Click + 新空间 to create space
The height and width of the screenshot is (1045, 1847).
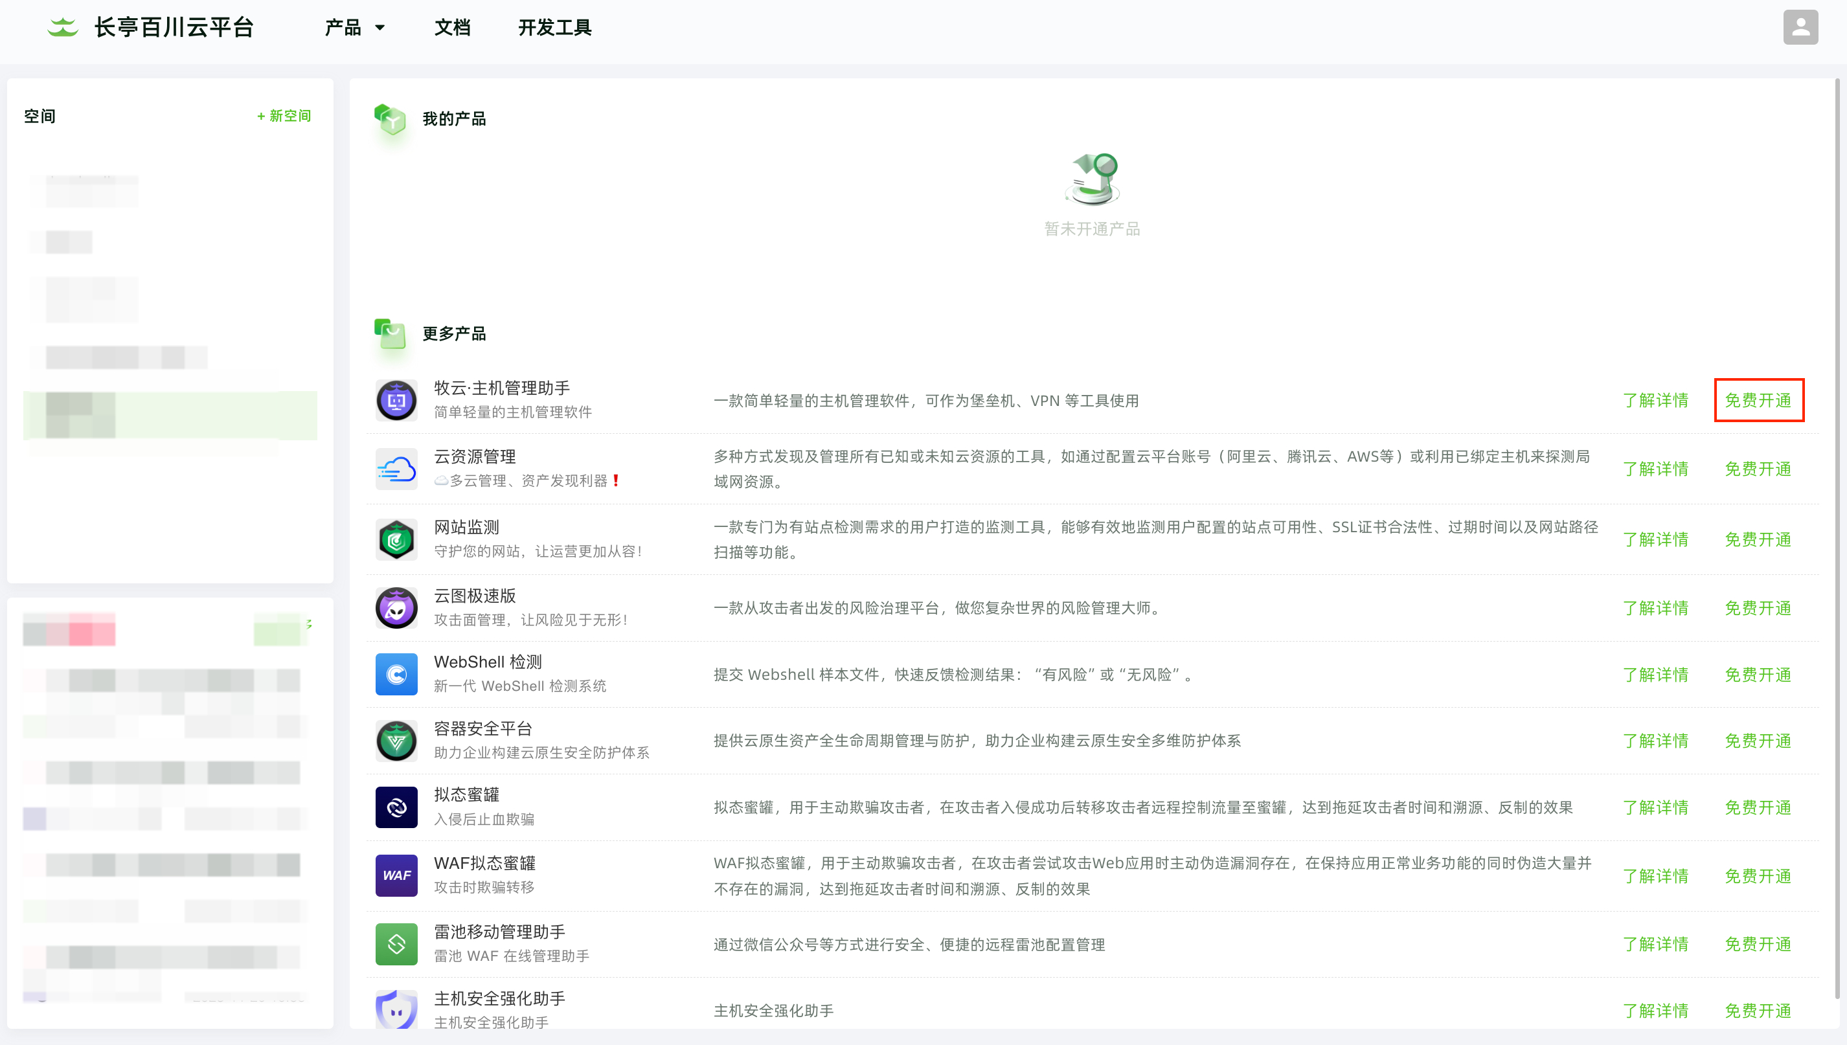[284, 115]
